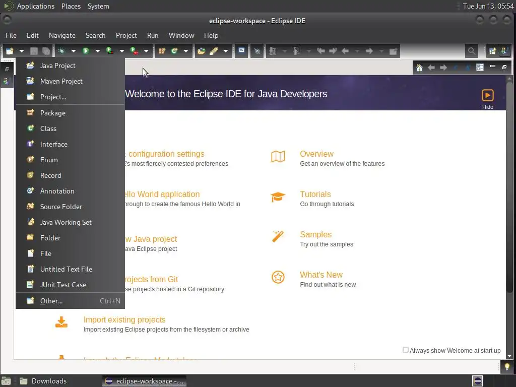
Task: Click the Welcome Home icon
Action: 419,68
